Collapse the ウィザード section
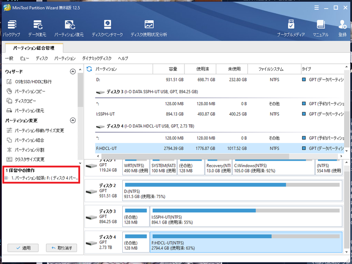Image resolution: width=352 pixels, height=264 pixels. [73, 72]
